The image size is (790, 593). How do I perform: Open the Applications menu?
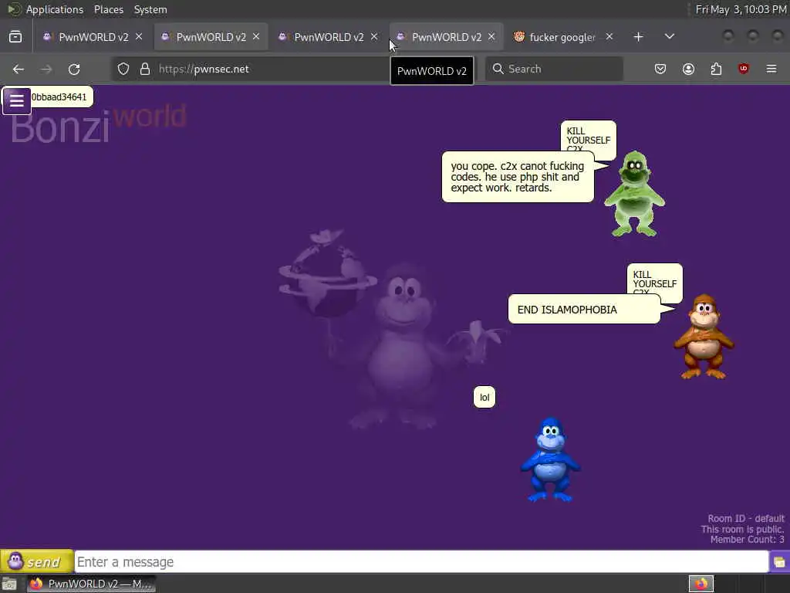[x=55, y=9]
